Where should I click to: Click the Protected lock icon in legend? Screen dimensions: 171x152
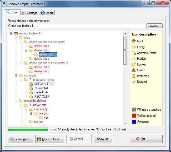tap(134, 76)
